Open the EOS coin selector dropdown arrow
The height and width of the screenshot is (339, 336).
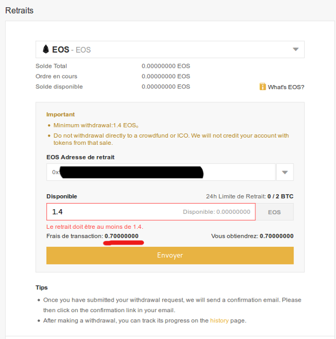[296, 50]
